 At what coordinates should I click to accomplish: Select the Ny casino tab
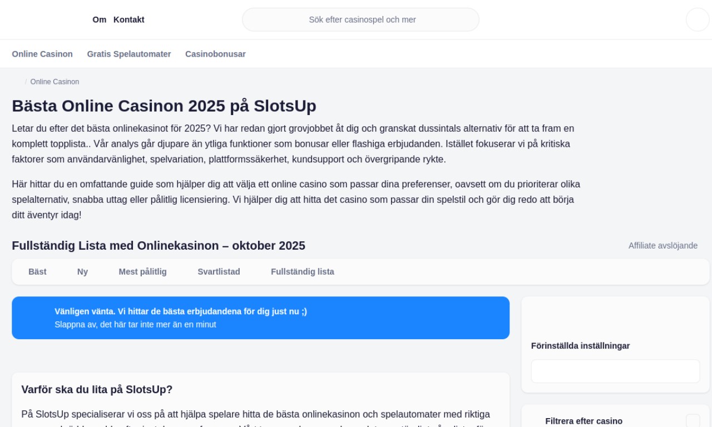coord(82,272)
